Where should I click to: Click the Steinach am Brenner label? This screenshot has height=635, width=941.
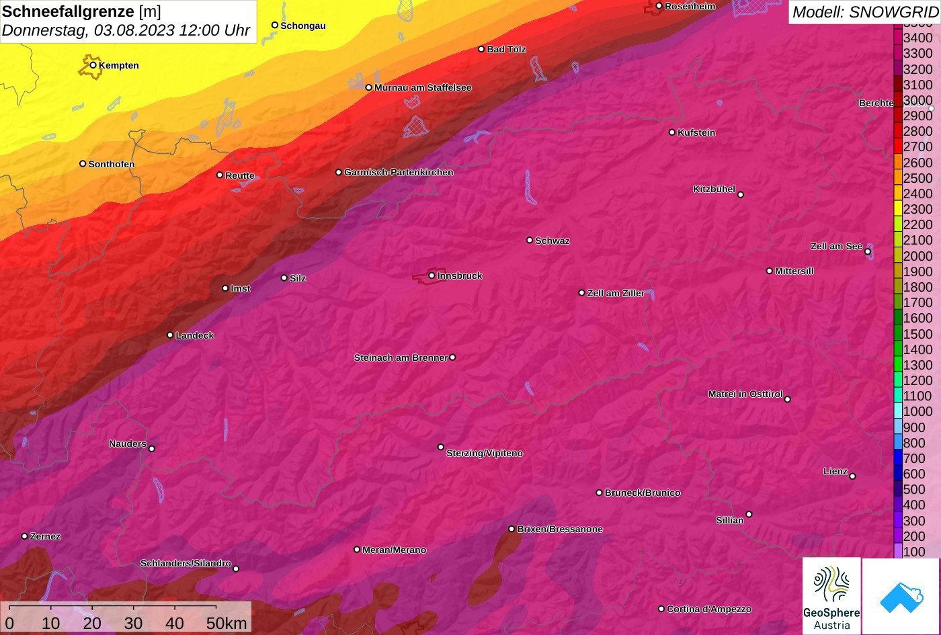coord(401,357)
